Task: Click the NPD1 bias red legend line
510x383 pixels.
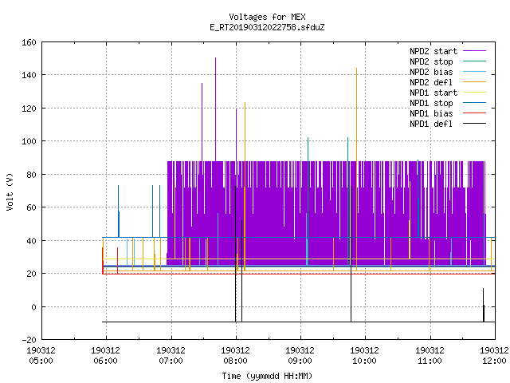Action: tap(474, 113)
